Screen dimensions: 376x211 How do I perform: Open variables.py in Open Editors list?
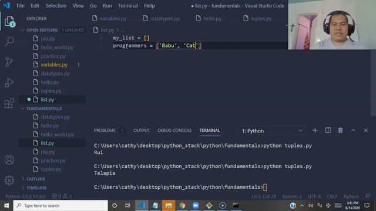click(54, 65)
